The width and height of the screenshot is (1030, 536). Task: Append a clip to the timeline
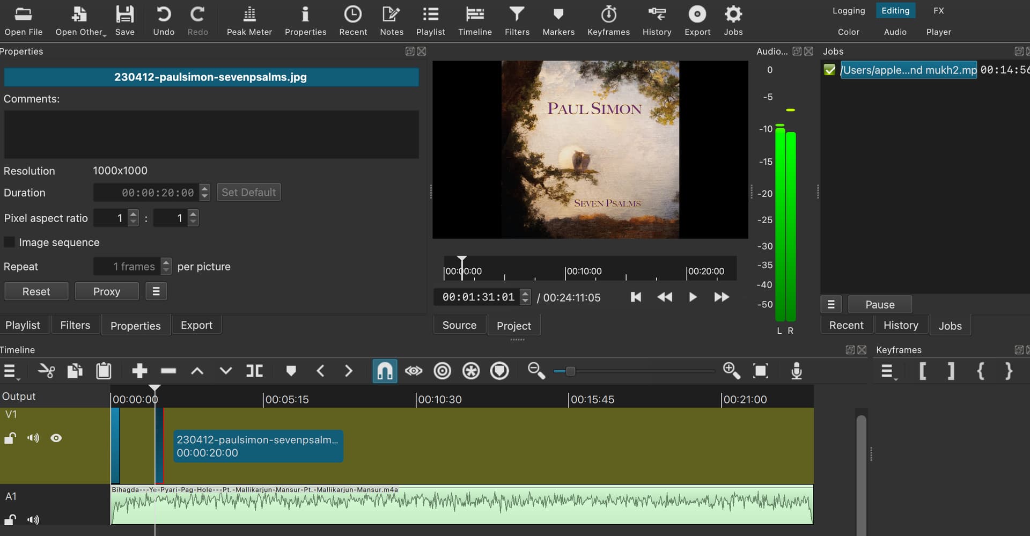pyautogui.click(x=139, y=370)
